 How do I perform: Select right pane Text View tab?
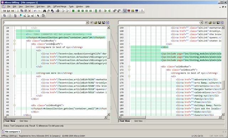pos(125,121)
